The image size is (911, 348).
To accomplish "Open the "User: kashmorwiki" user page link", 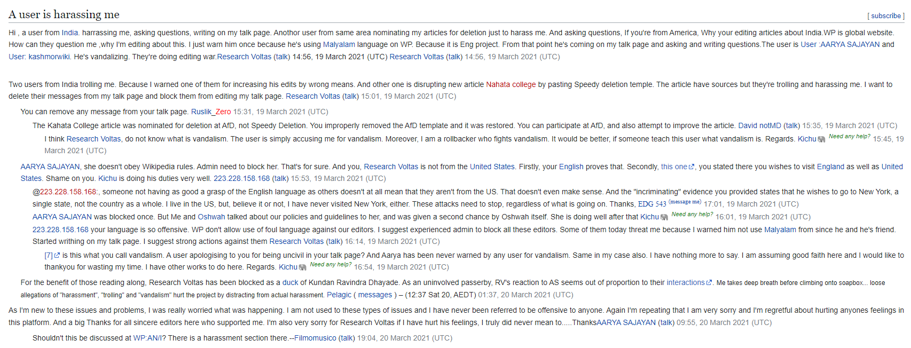I will point(39,57).
